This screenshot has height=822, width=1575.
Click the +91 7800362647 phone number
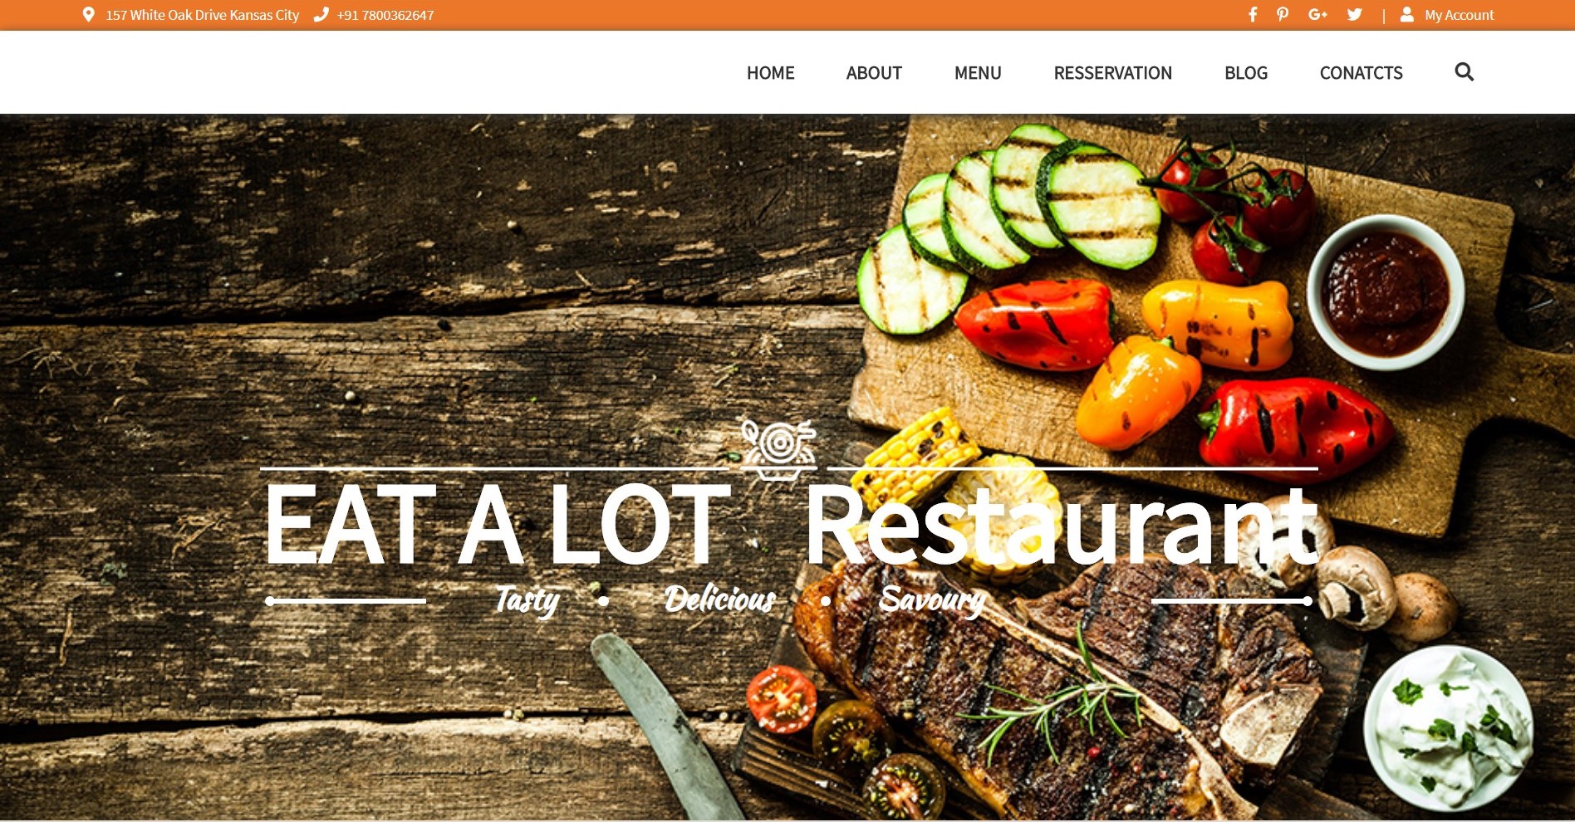(385, 15)
